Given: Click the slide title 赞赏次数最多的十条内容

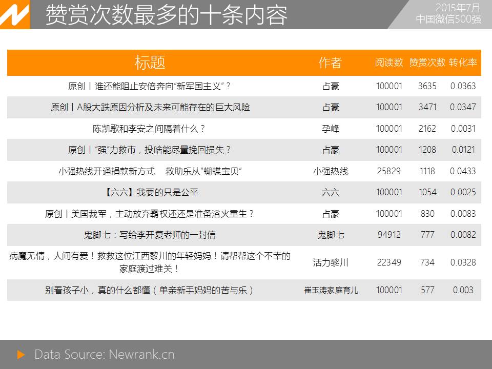Looking at the screenshot, I should coord(167,15).
